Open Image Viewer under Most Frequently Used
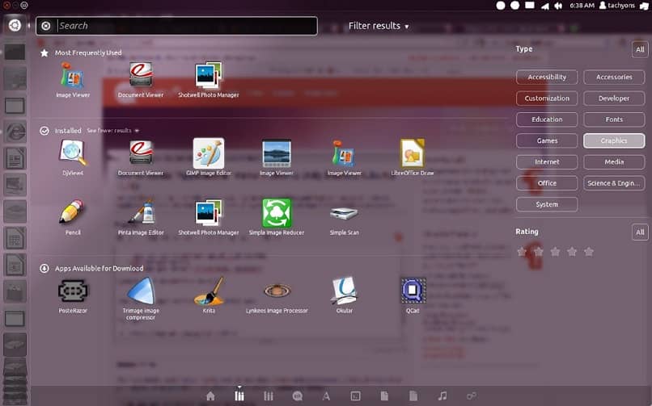 click(x=73, y=80)
